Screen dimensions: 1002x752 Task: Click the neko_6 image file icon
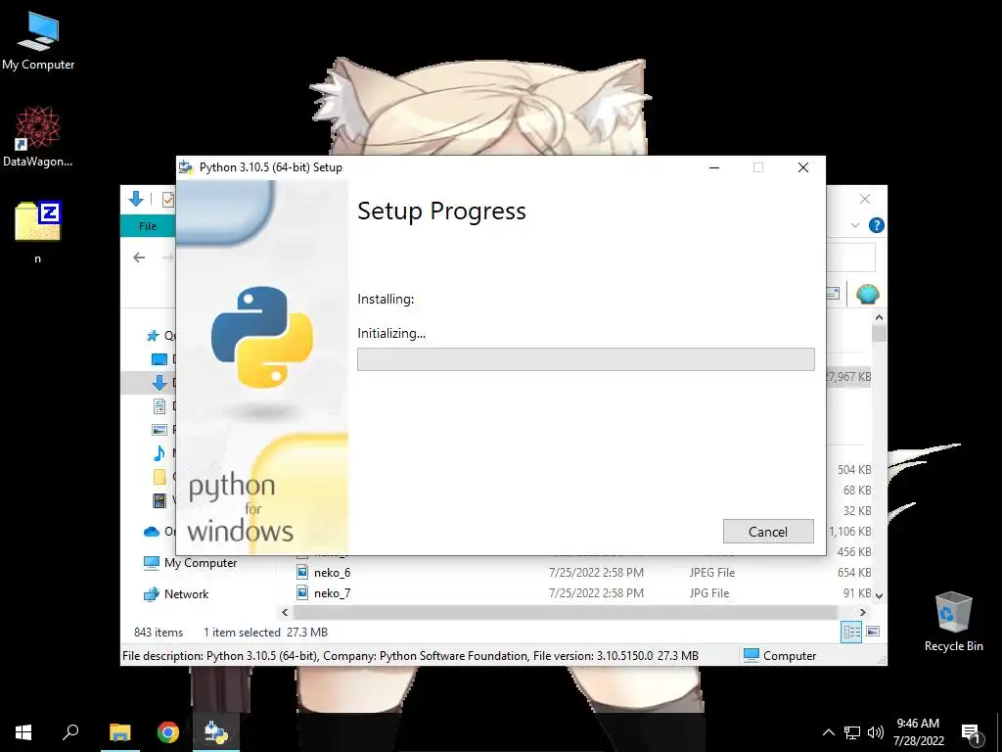coord(303,572)
